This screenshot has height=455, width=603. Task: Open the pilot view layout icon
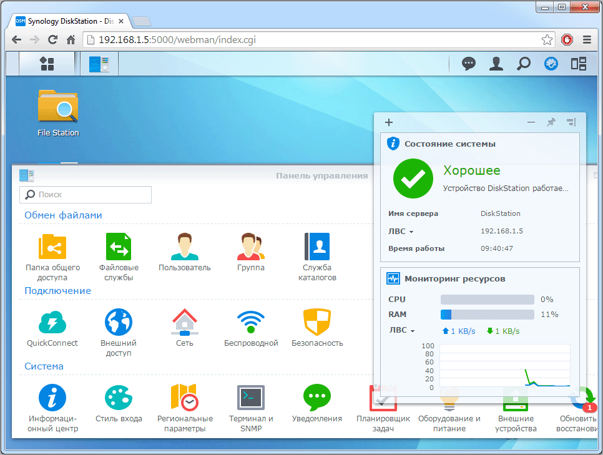pos(579,64)
